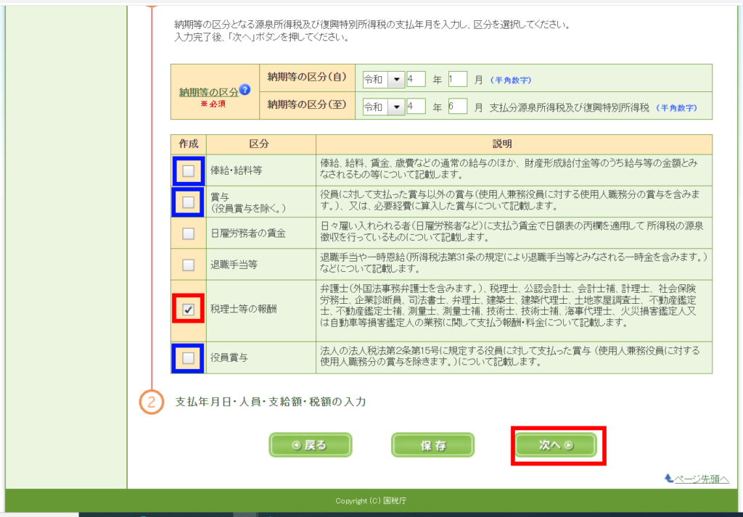743x517 pixels.
Task: Open the era dropdown for 納期等の区分(自)
Action: pos(395,79)
